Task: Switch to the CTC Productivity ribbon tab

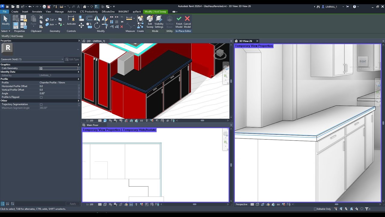Action: point(89,12)
